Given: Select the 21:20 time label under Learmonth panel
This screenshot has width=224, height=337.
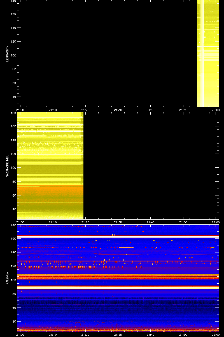Looking at the screenshot, I should tap(85, 110).
